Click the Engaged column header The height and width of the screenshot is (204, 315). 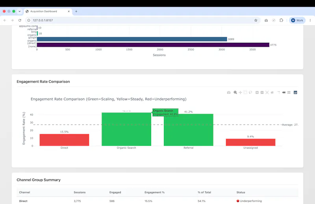coord(115,192)
